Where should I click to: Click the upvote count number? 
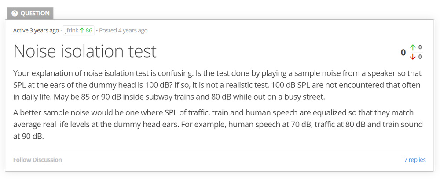(x=420, y=47)
